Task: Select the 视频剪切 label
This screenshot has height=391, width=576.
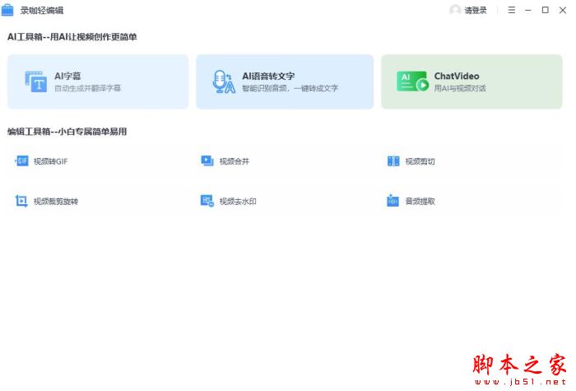Action: pos(420,161)
